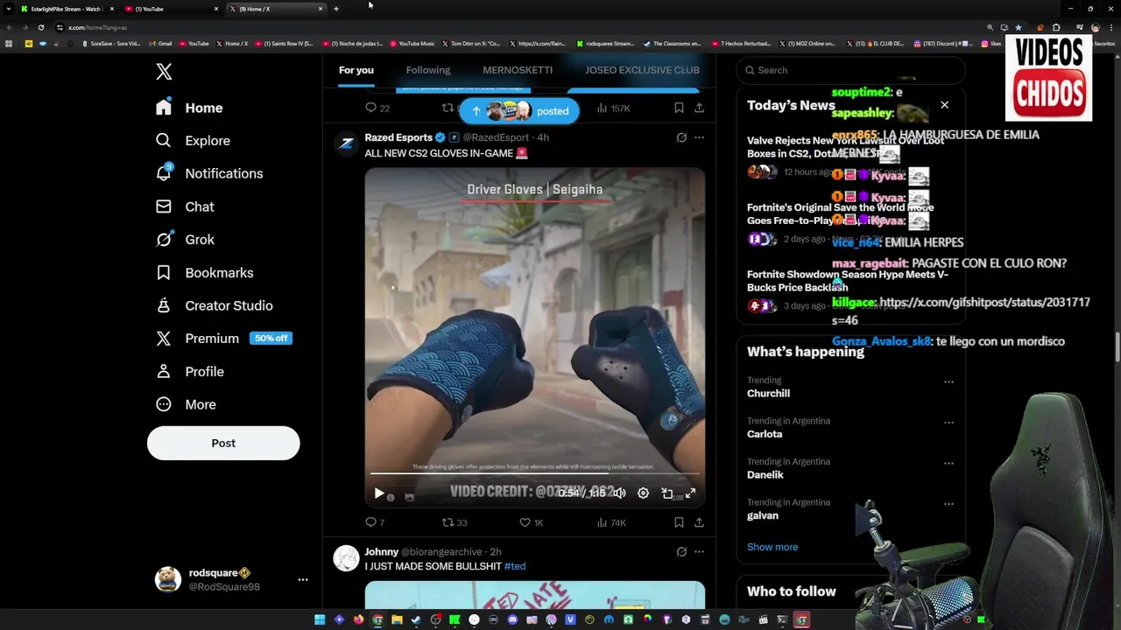Open Profile in the sidebar

189,372
